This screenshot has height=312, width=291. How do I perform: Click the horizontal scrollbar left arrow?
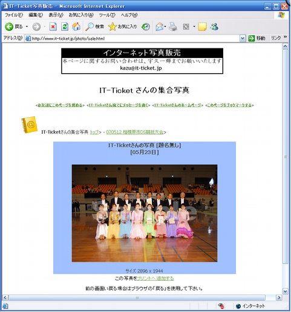5,297
